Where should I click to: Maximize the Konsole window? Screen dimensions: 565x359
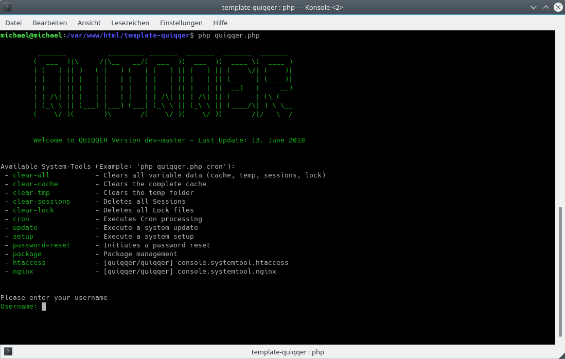point(546,7)
